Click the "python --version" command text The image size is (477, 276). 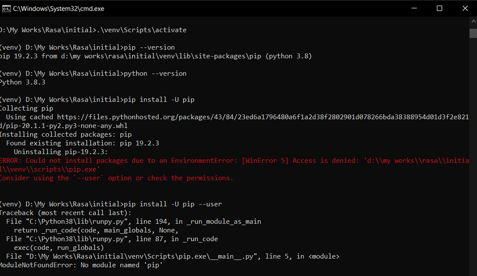pyautogui.click(x=156, y=74)
